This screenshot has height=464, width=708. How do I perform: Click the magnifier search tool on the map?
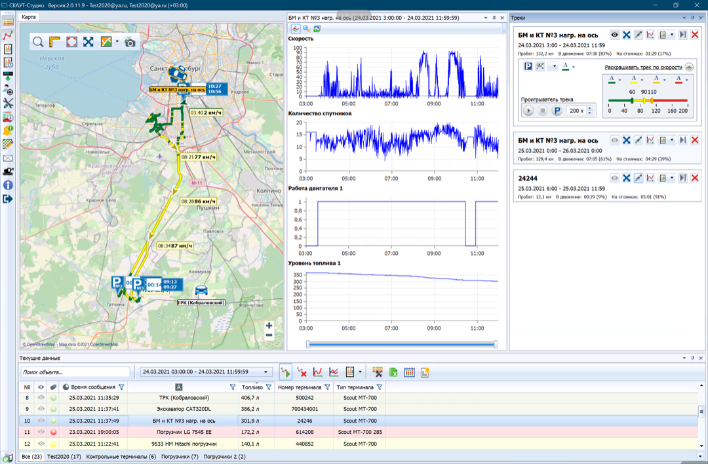coord(38,43)
